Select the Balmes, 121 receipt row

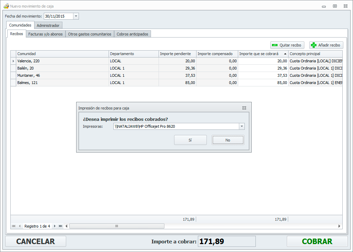(62, 83)
